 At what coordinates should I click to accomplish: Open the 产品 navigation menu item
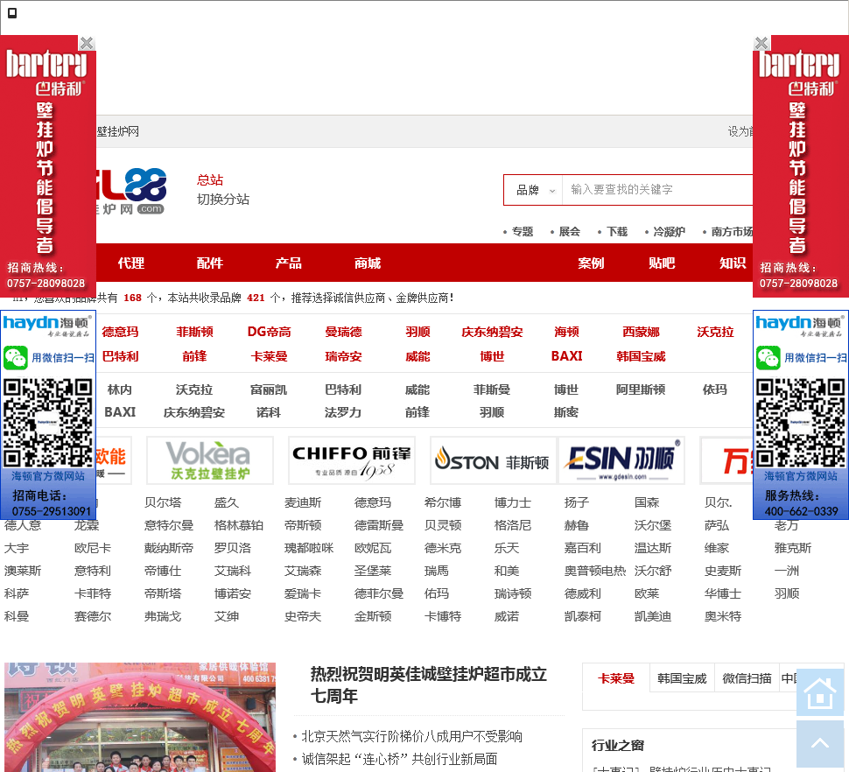point(289,263)
